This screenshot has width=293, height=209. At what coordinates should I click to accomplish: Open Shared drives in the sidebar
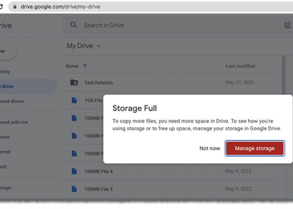(x=12, y=101)
